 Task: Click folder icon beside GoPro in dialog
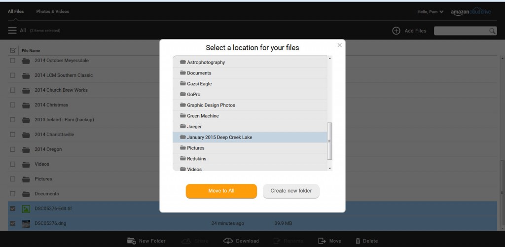[x=183, y=94]
